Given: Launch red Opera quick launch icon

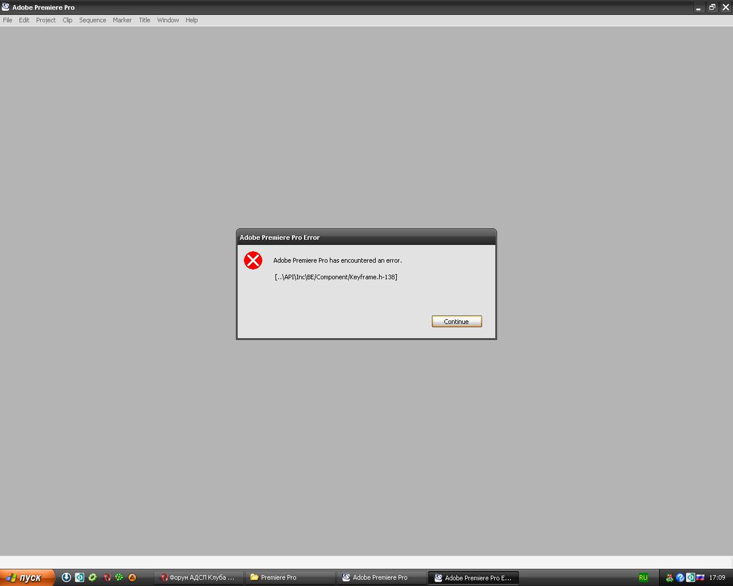Looking at the screenshot, I should pos(107,577).
